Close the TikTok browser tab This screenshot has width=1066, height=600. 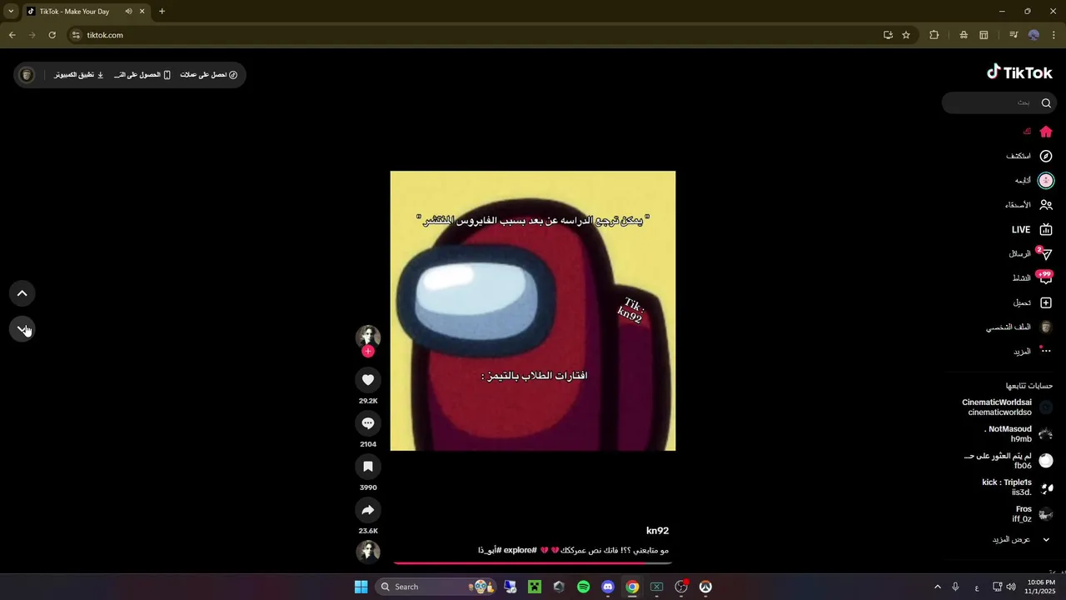click(142, 12)
